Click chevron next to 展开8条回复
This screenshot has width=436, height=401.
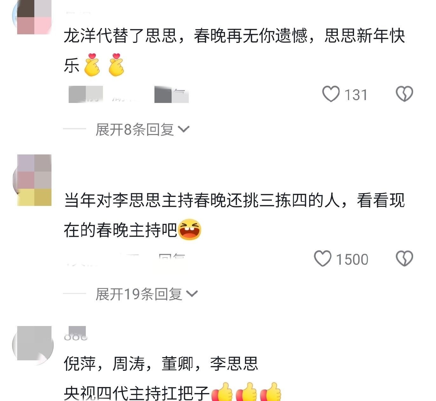184,130
